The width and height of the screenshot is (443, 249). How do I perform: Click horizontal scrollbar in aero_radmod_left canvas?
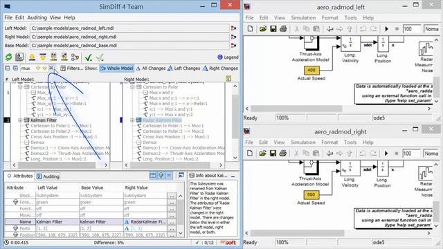coord(296,109)
